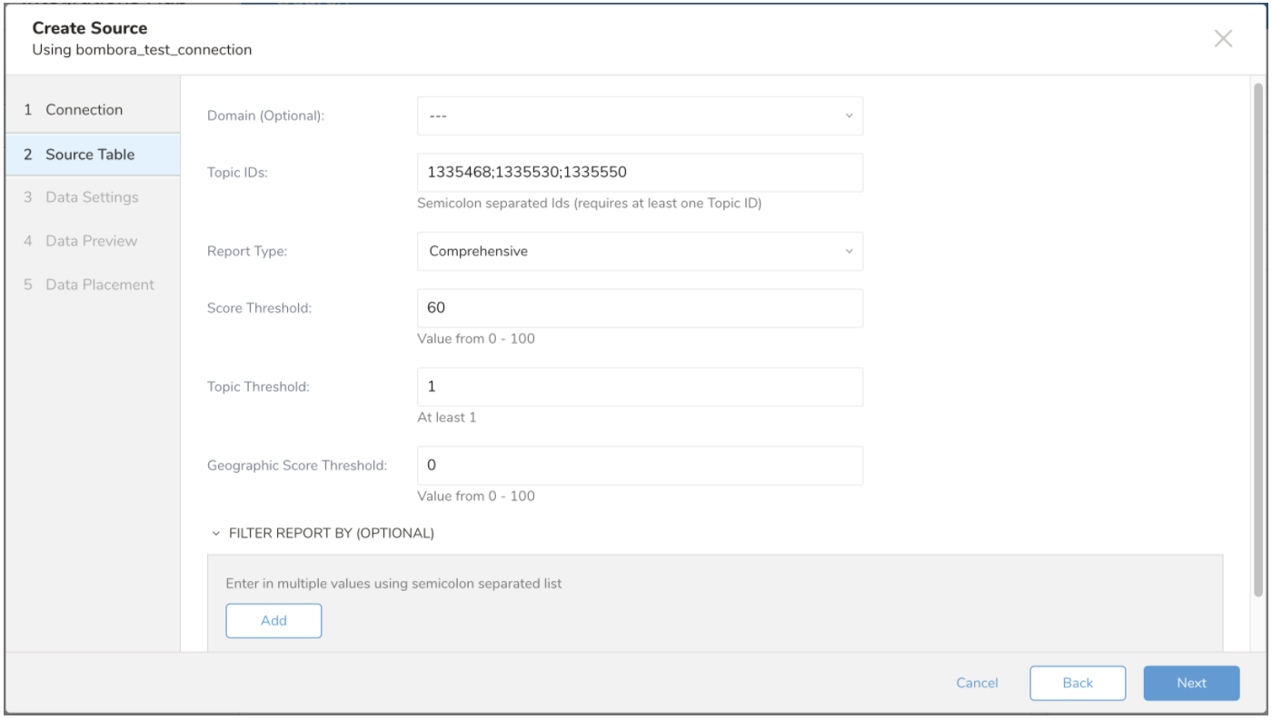Select the Source Table step
This screenshot has height=720, width=1272.
(90, 155)
